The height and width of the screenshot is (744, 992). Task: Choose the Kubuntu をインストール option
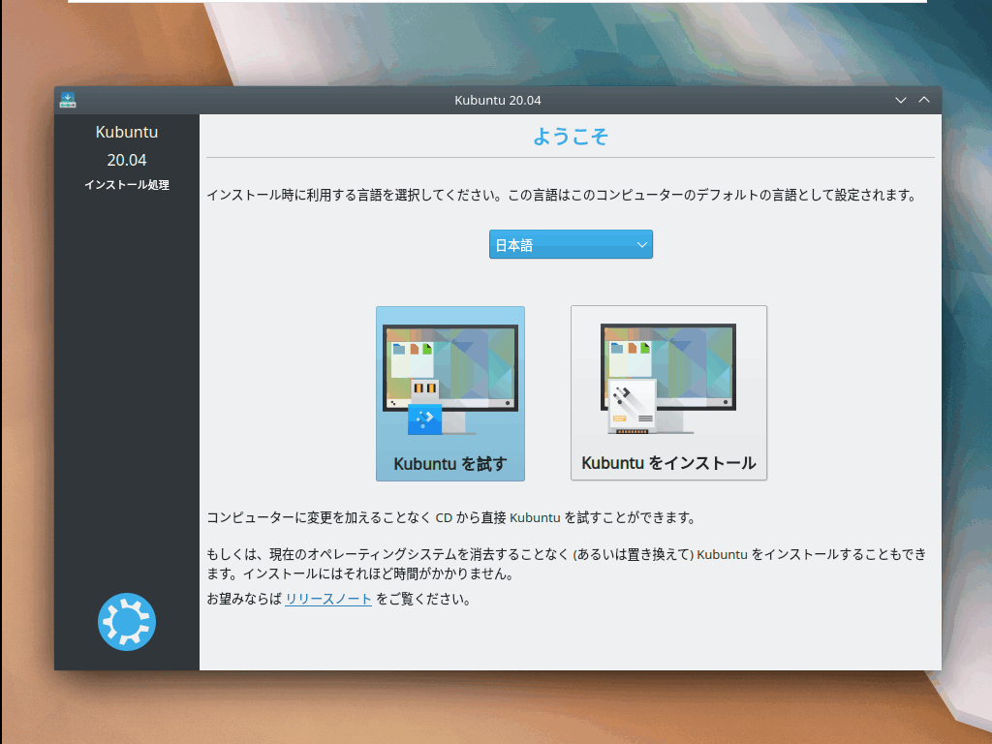click(668, 393)
